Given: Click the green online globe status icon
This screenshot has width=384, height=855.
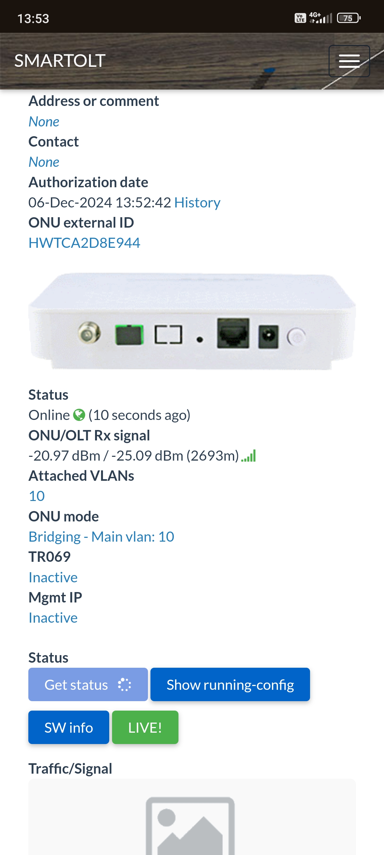Looking at the screenshot, I should point(79,415).
